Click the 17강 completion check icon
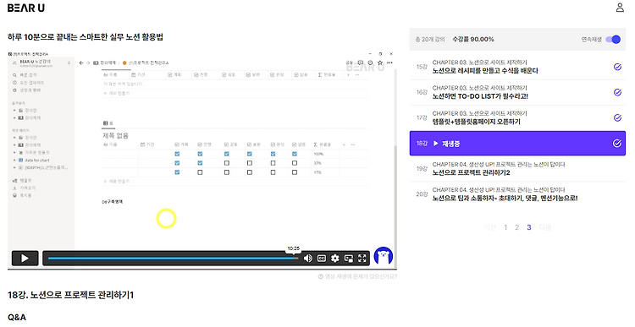 pos(617,117)
